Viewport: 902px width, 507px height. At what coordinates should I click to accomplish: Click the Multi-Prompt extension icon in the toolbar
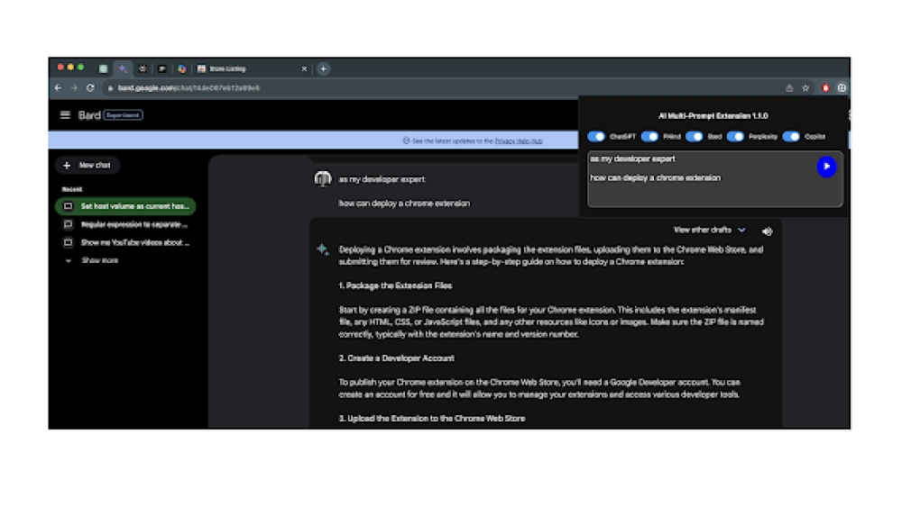point(842,88)
